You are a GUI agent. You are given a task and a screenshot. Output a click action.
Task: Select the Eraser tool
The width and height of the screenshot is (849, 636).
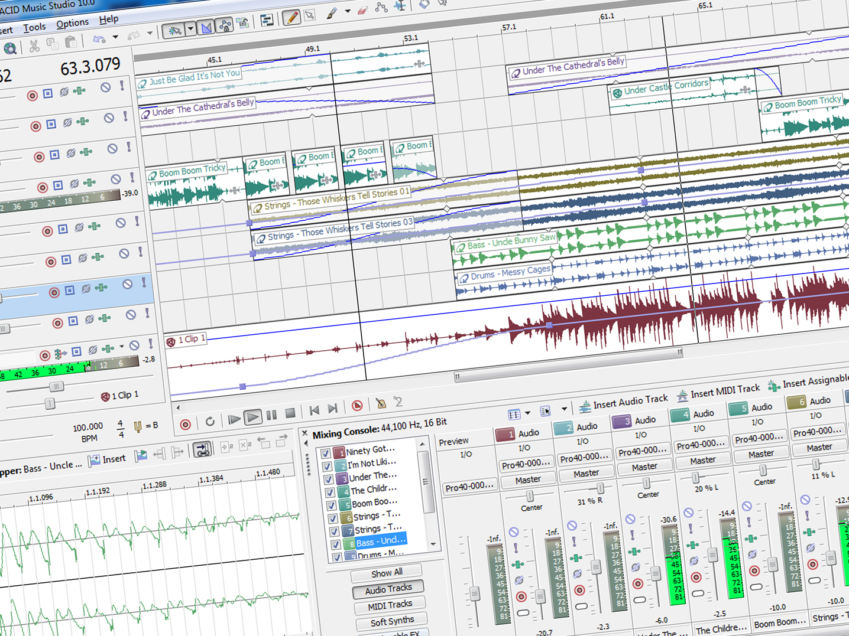point(363,9)
